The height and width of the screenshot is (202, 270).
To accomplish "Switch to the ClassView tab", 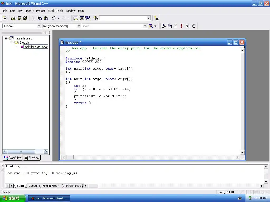I will click(x=13, y=158).
